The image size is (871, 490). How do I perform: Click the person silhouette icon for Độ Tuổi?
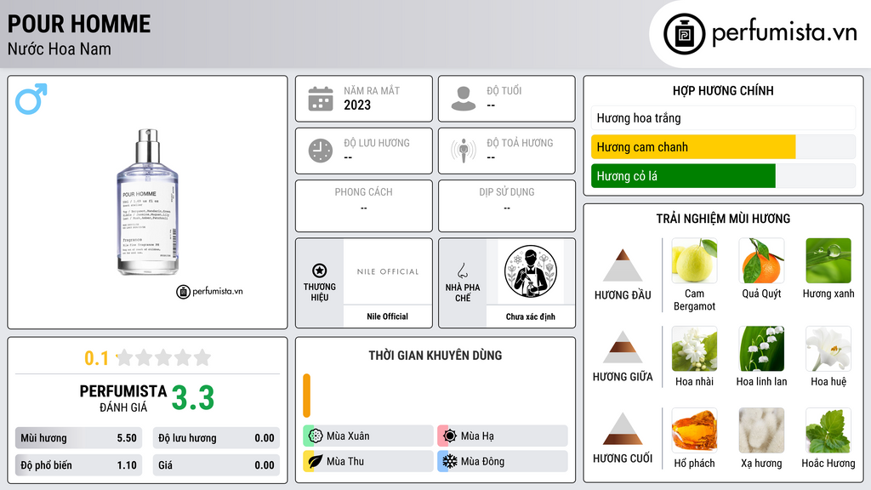(464, 99)
